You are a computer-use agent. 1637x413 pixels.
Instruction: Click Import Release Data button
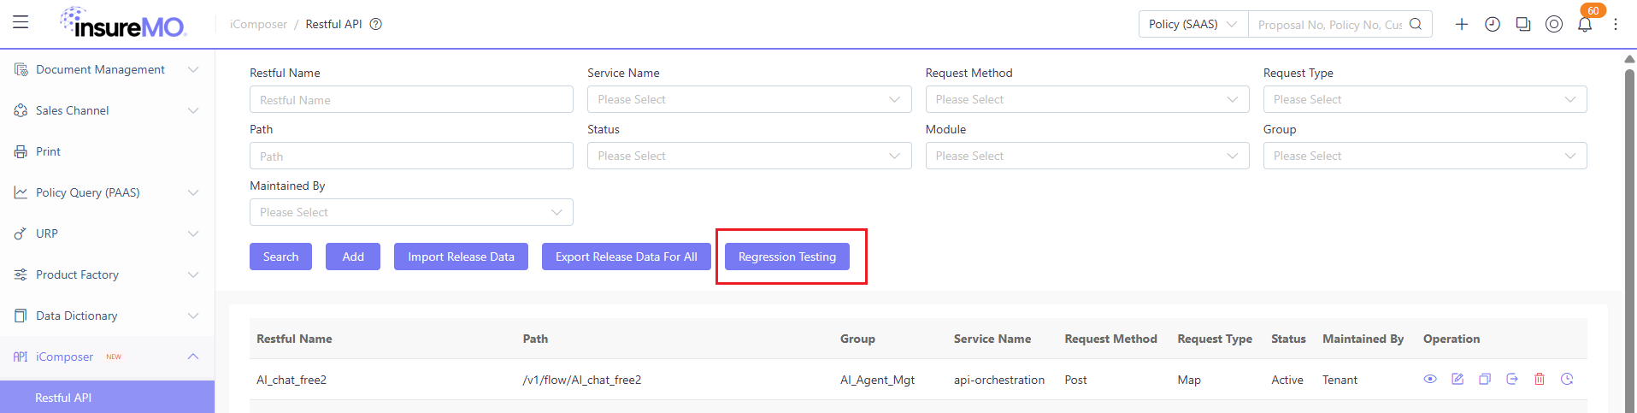[x=461, y=257]
